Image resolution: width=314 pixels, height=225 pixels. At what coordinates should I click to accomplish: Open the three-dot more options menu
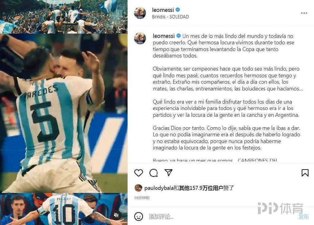[304, 13]
